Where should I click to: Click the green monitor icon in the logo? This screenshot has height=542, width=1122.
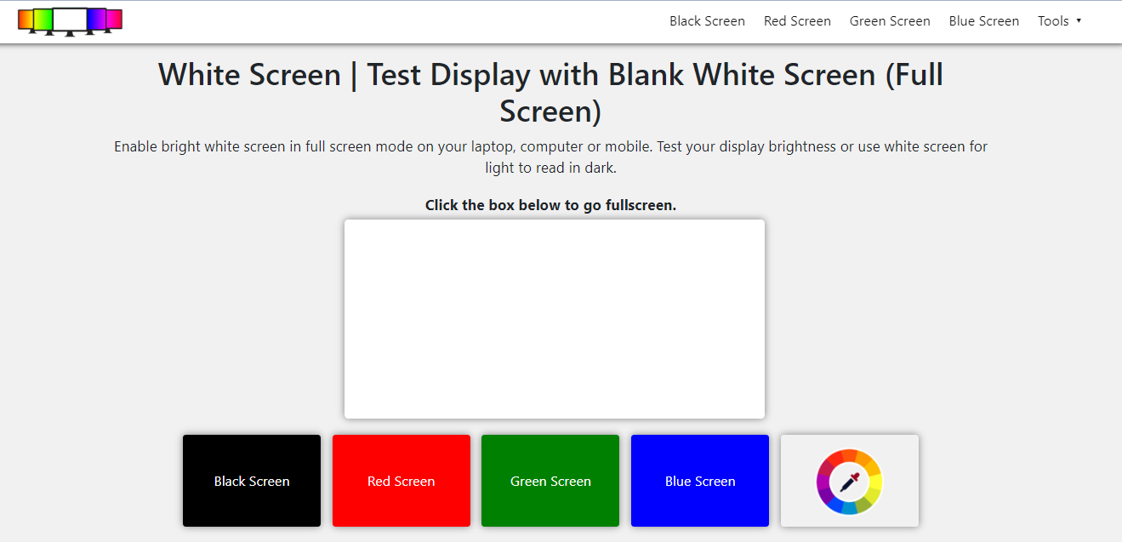41,19
